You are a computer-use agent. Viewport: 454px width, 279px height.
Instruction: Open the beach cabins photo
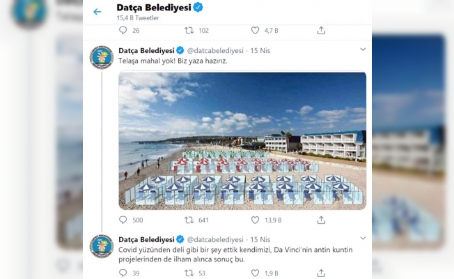tap(242, 140)
